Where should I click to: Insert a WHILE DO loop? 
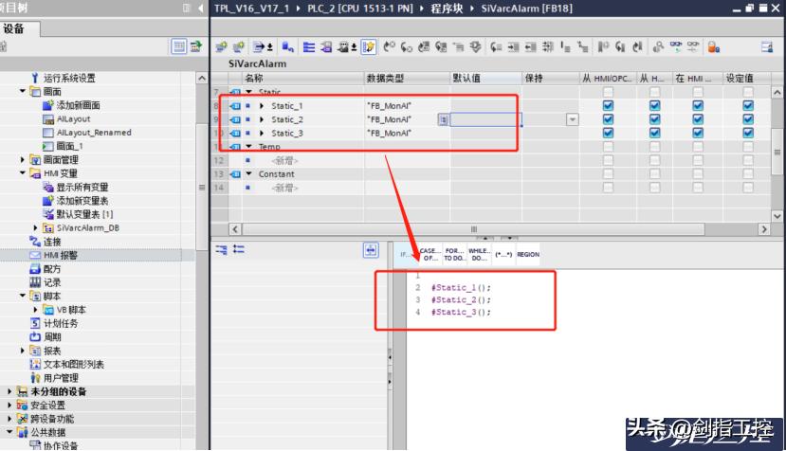(x=479, y=254)
